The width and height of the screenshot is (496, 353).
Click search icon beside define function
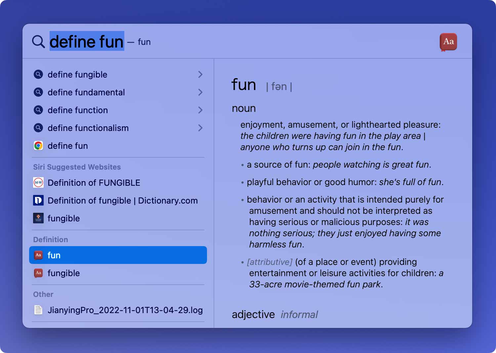pyautogui.click(x=38, y=110)
